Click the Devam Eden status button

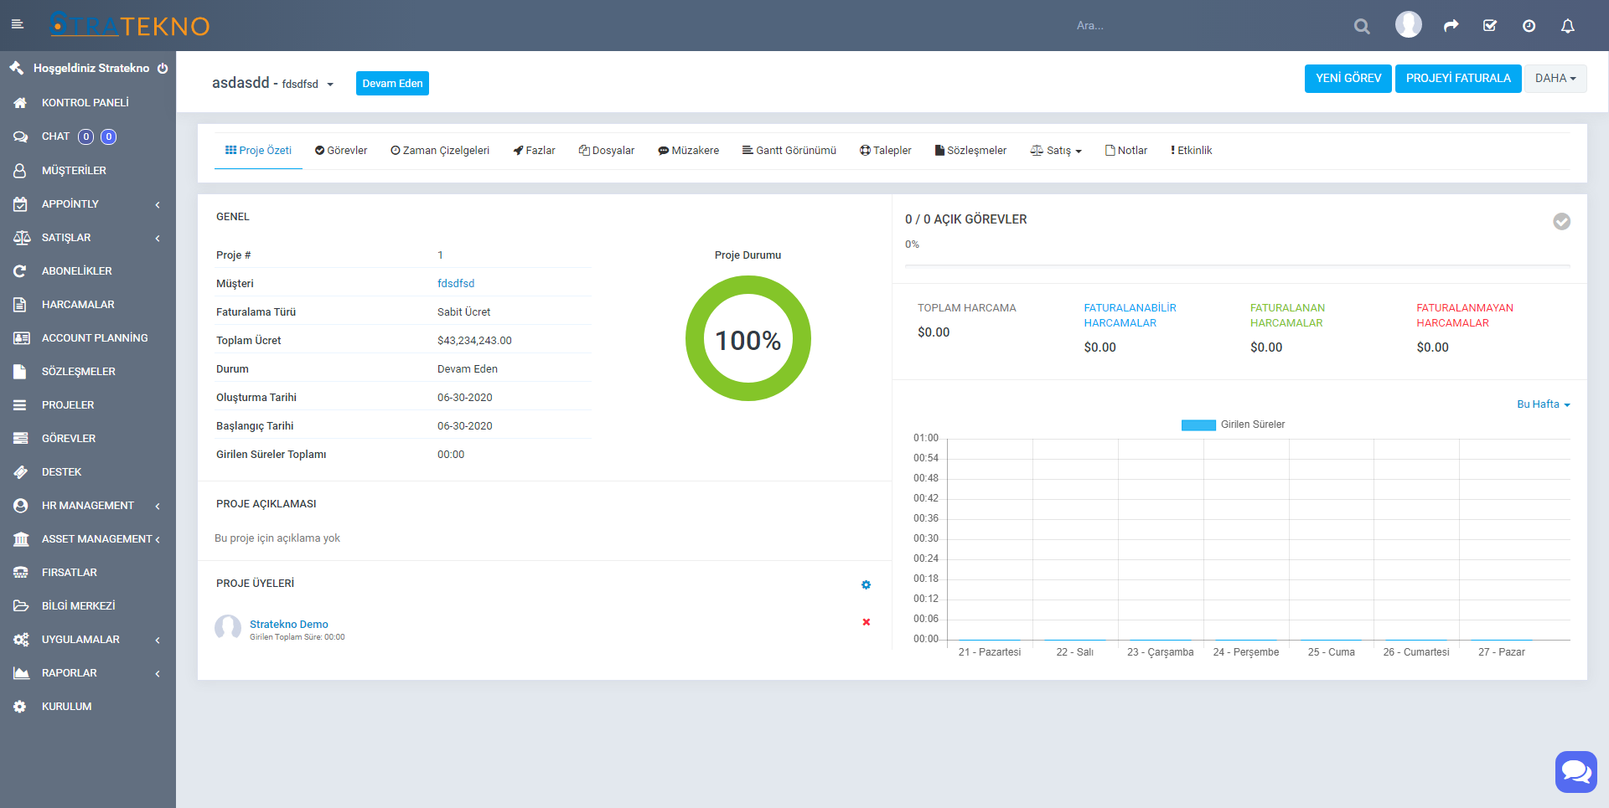tap(392, 83)
